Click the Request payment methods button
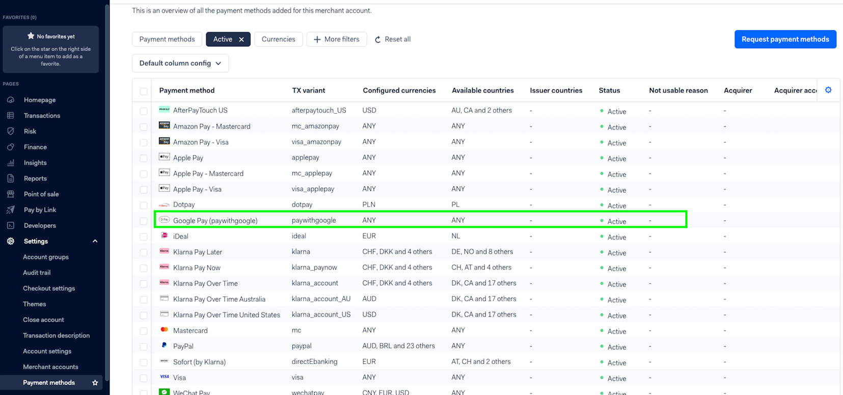843x395 pixels. point(785,39)
